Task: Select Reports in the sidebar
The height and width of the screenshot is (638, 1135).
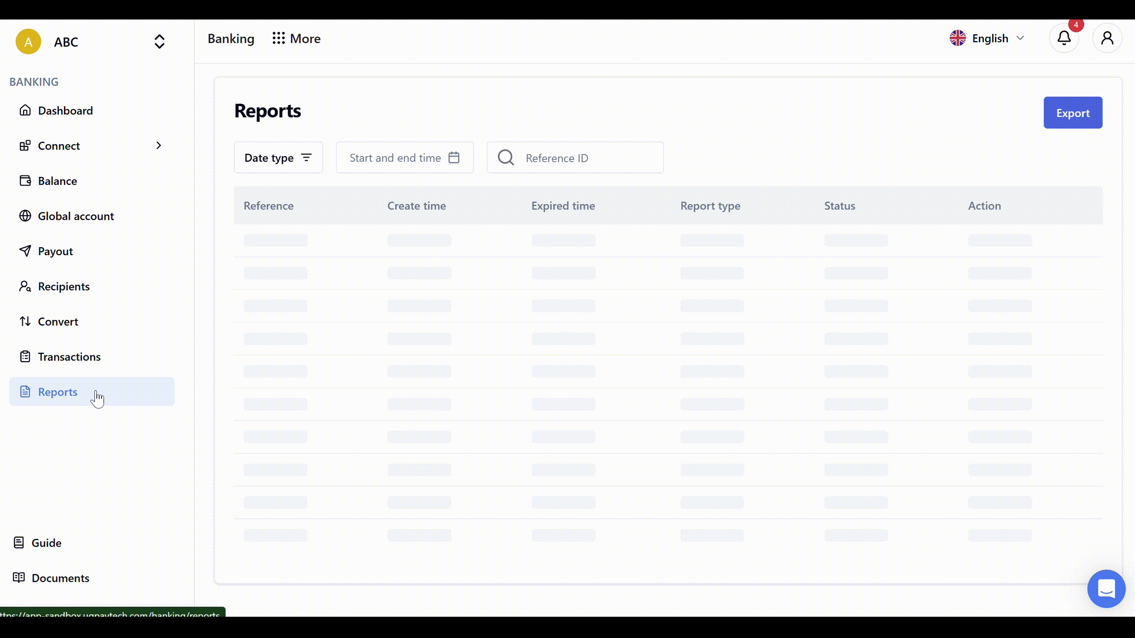Action: tap(92, 392)
